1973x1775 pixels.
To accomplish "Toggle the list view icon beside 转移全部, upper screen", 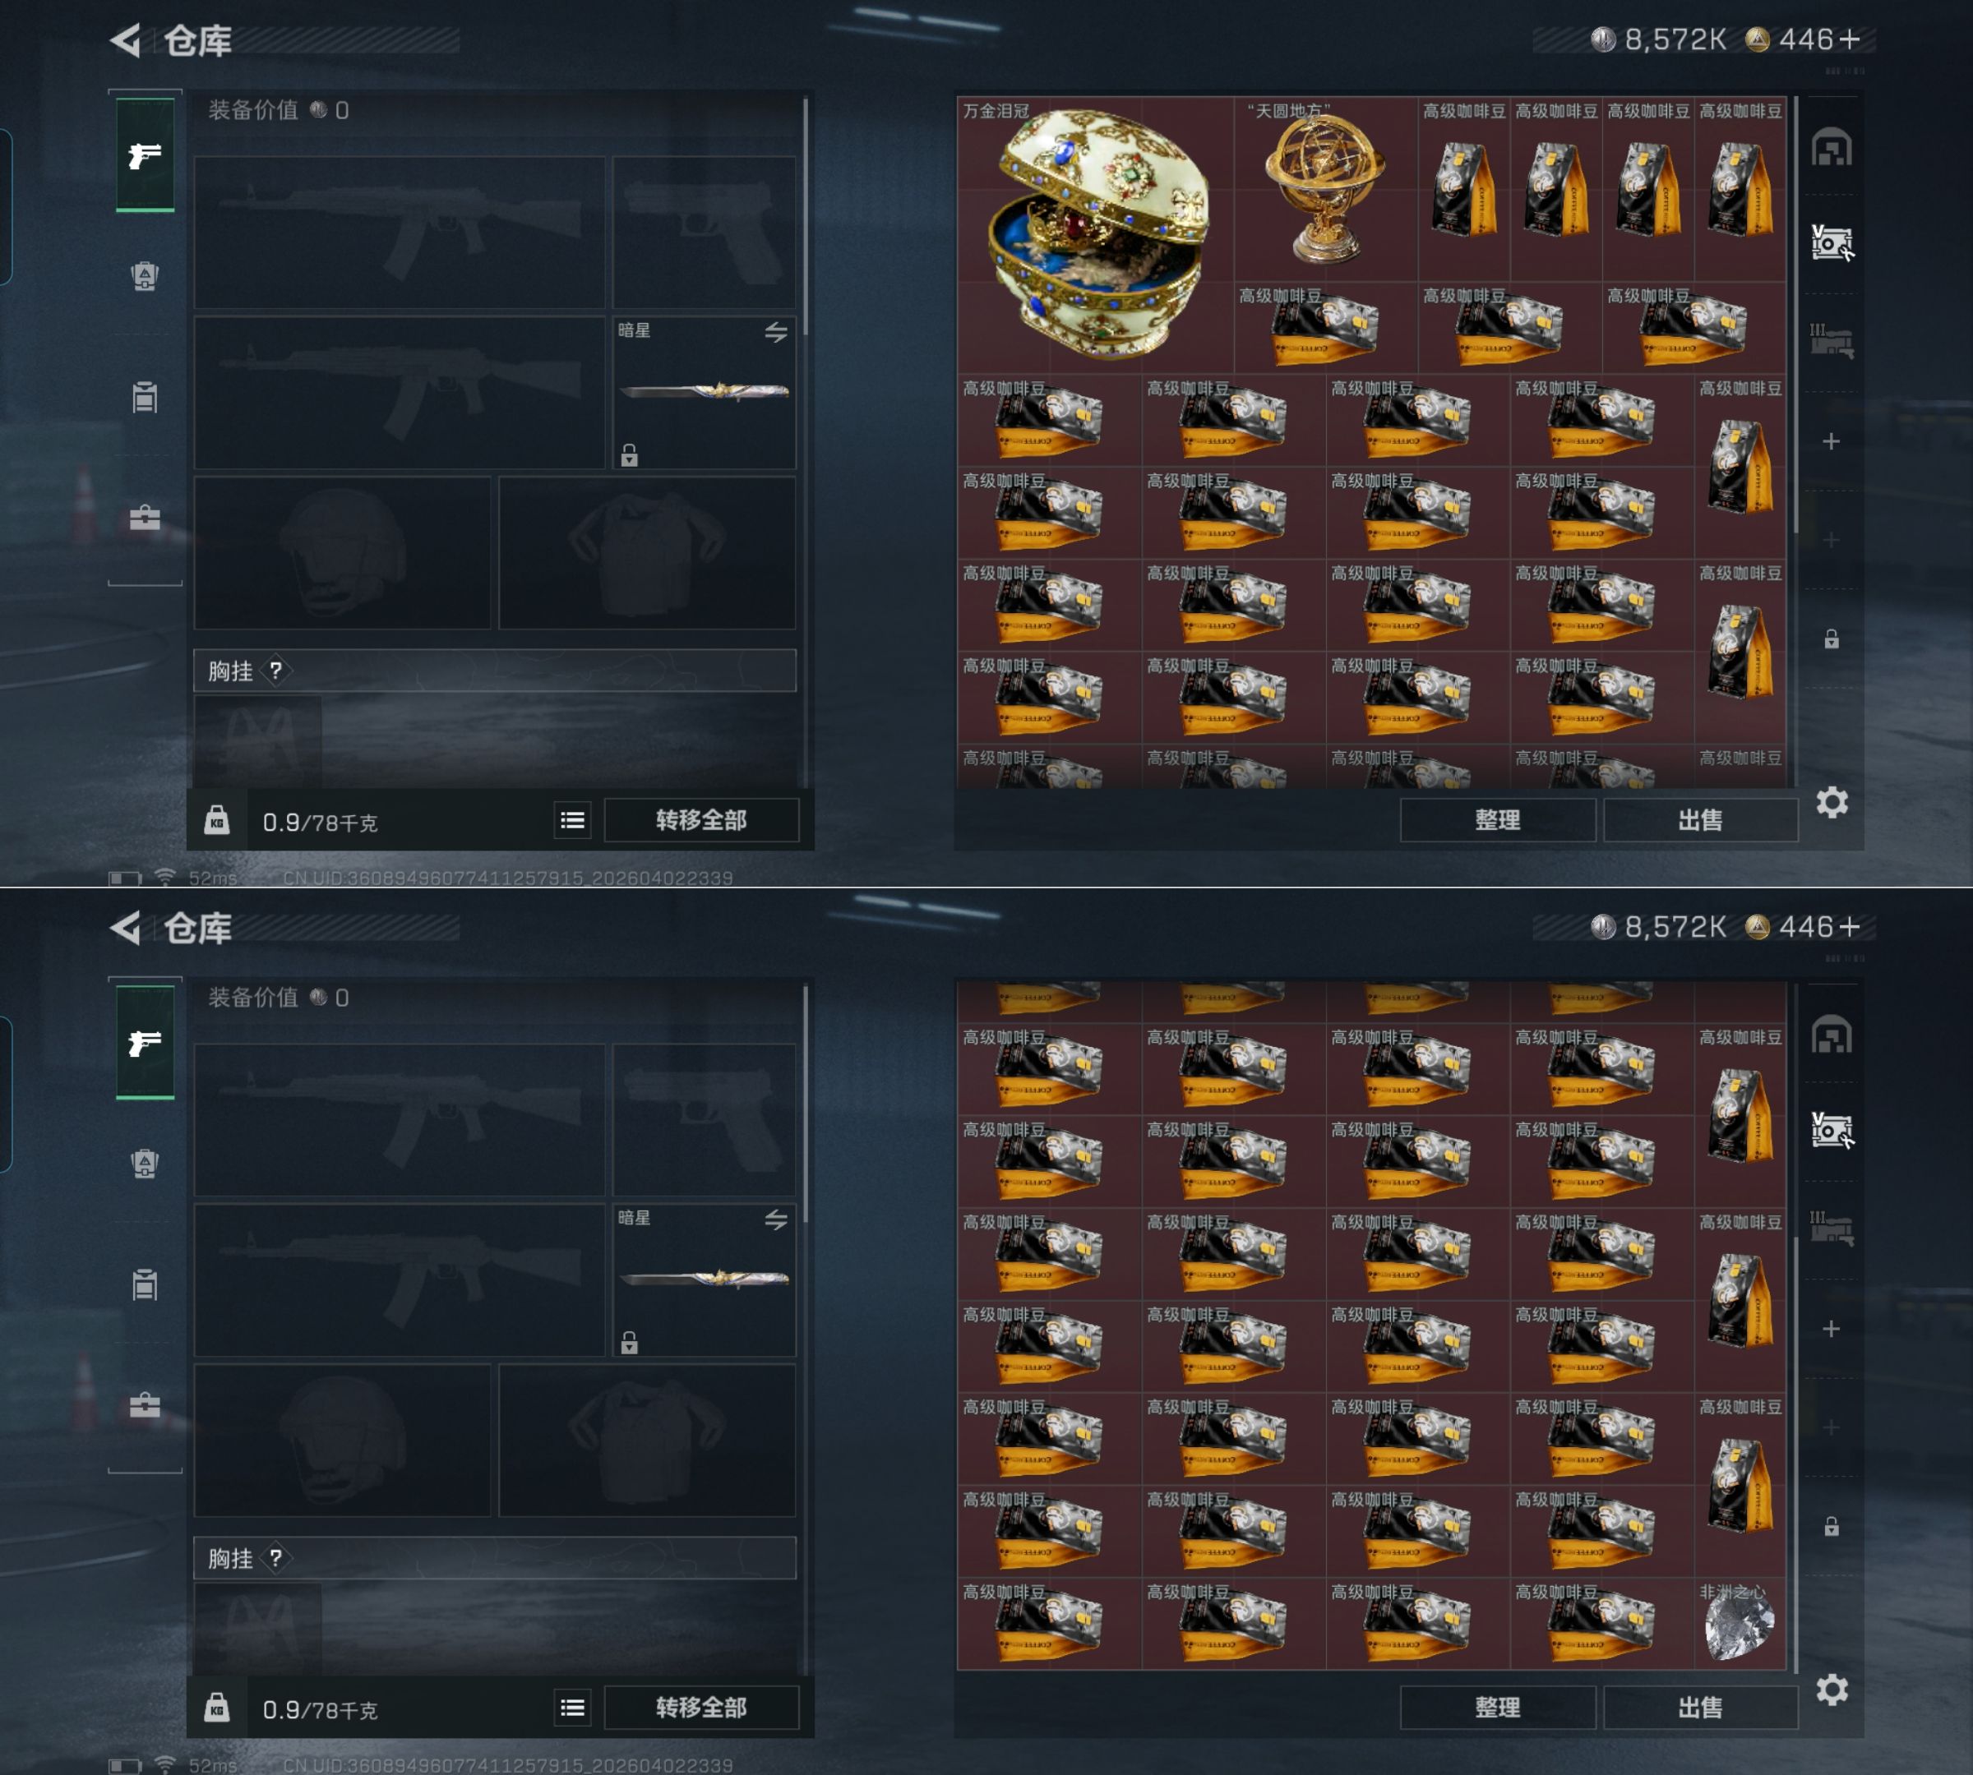I will click(573, 821).
